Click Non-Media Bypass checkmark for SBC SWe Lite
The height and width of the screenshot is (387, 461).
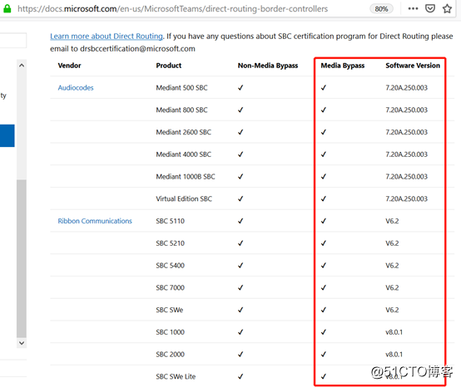pyautogui.click(x=240, y=376)
